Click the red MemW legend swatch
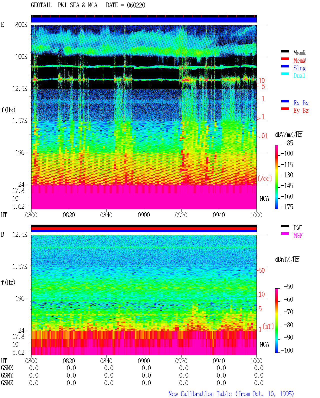This screenshot has width=320, height=398. (x=285, y=59)
